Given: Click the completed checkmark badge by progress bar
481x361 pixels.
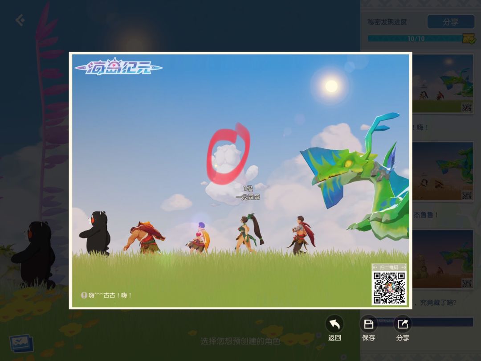Looking at the screenshot, I should (x=469, y=39).
